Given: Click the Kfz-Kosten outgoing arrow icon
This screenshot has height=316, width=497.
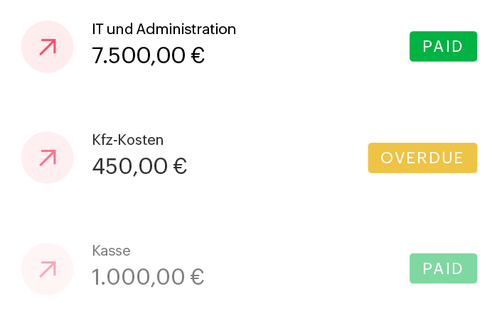Looking at the screenshot, I should pos(48,158).
